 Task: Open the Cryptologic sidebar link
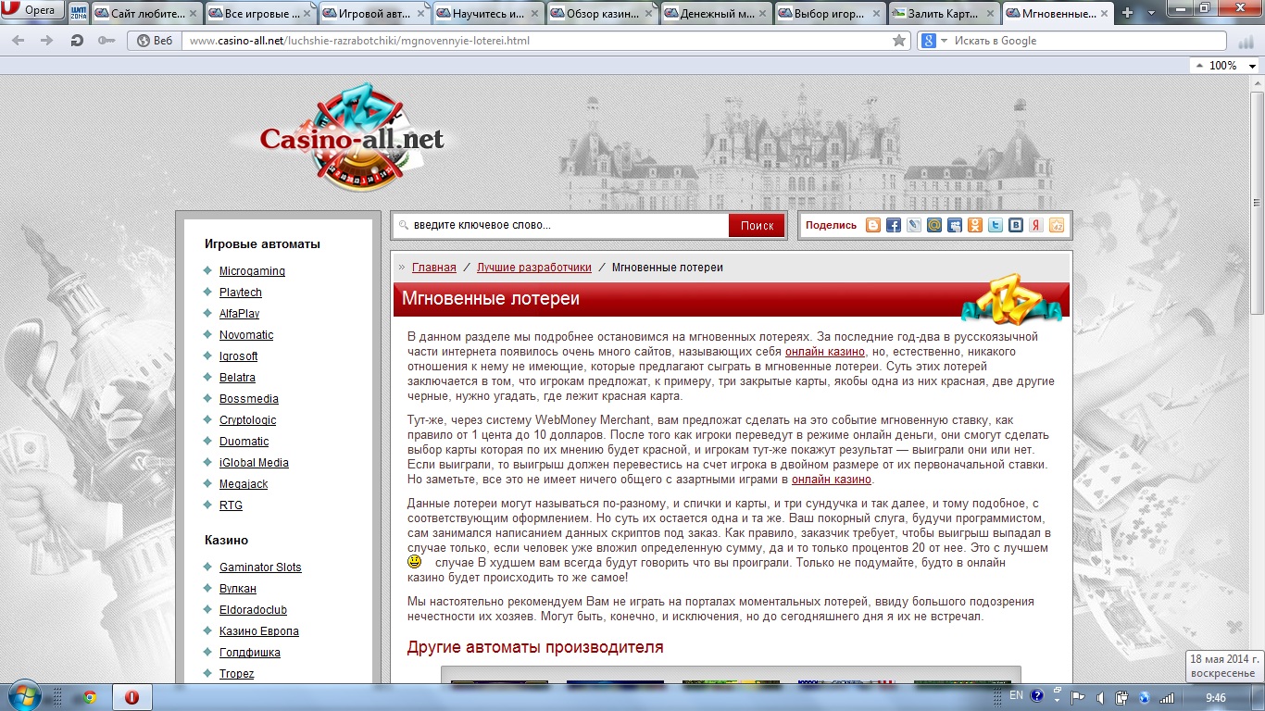click(x=247, y=420)
